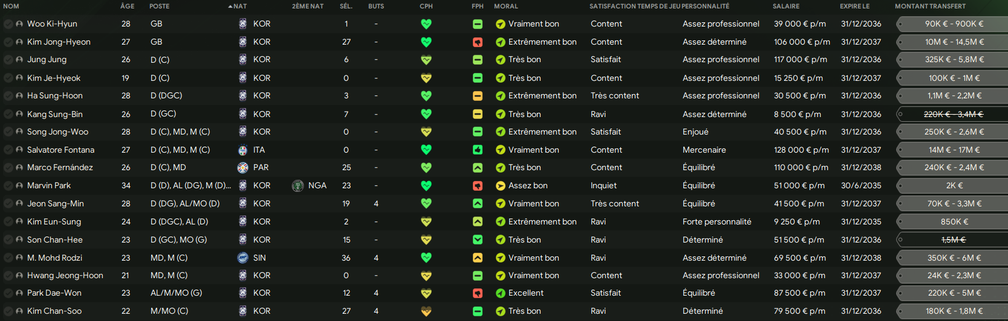Open Marco Fernández's player profile

point(60,168)
